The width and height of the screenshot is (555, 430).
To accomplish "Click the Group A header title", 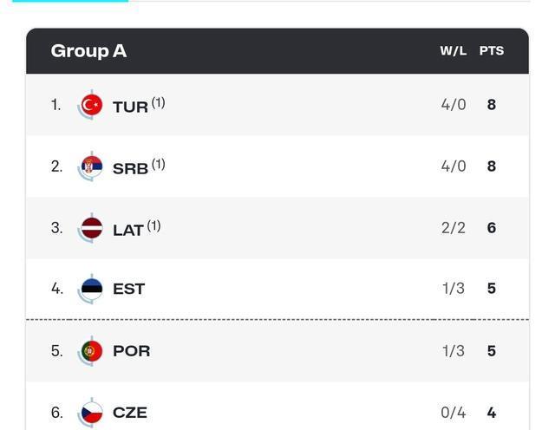I will (x=88, y=51).
